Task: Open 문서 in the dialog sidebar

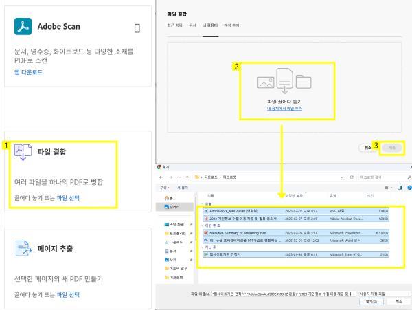Action: click(x=170, y=251)
